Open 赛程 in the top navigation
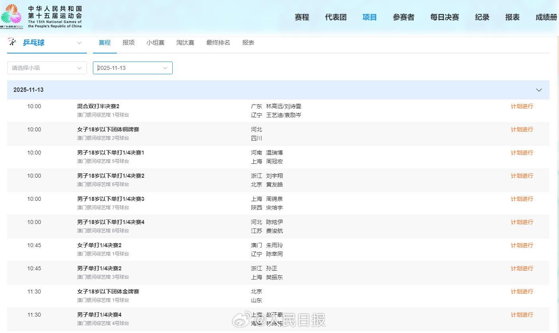 (x=302, y=17)
